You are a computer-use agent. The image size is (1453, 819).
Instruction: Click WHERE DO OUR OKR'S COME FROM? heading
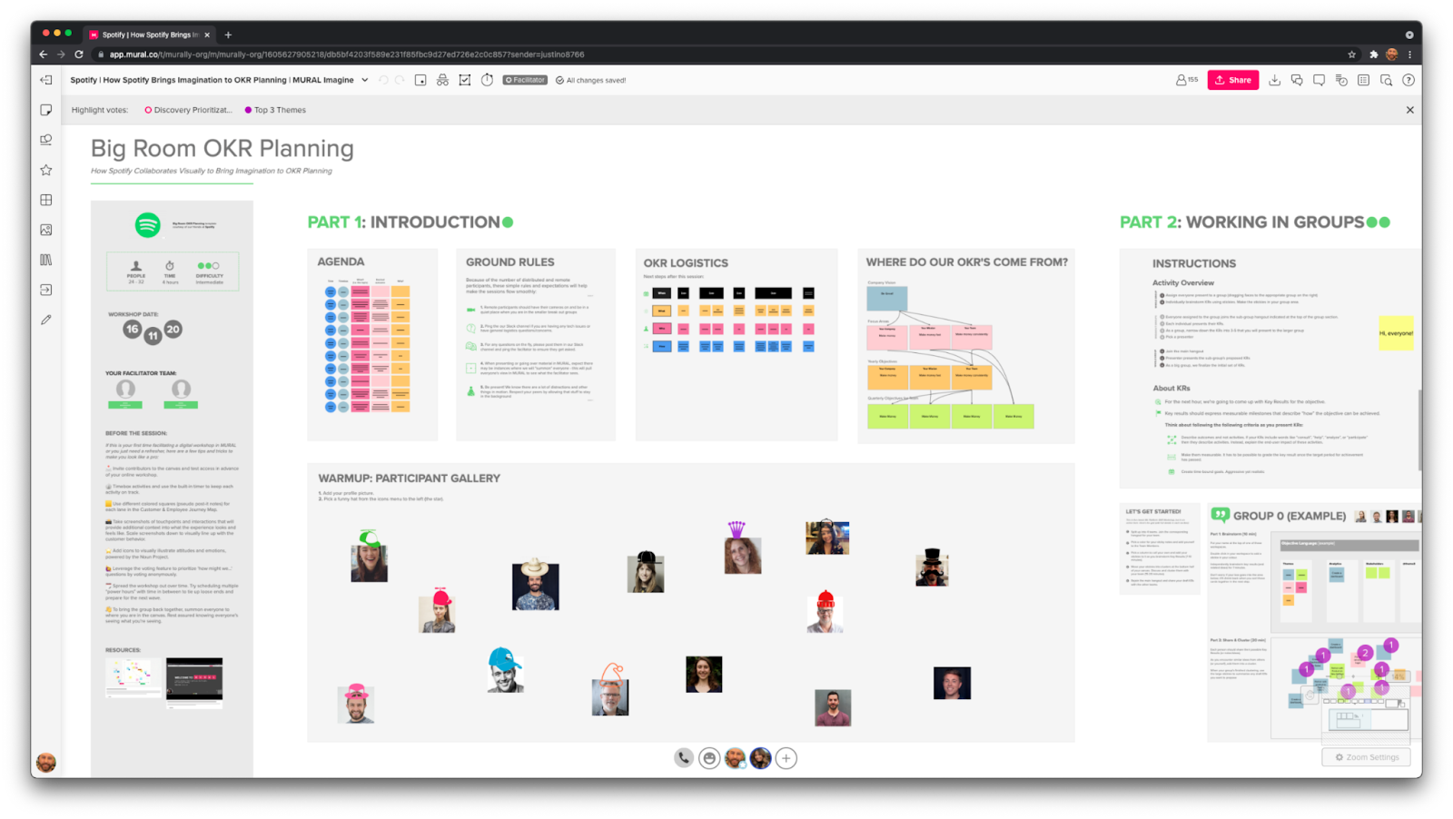(x=967, y=261)
